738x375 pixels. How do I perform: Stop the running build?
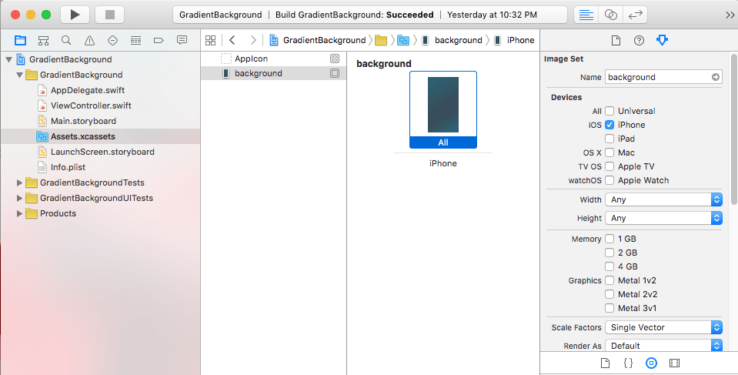pyautogui.click(x=110, y=15)
